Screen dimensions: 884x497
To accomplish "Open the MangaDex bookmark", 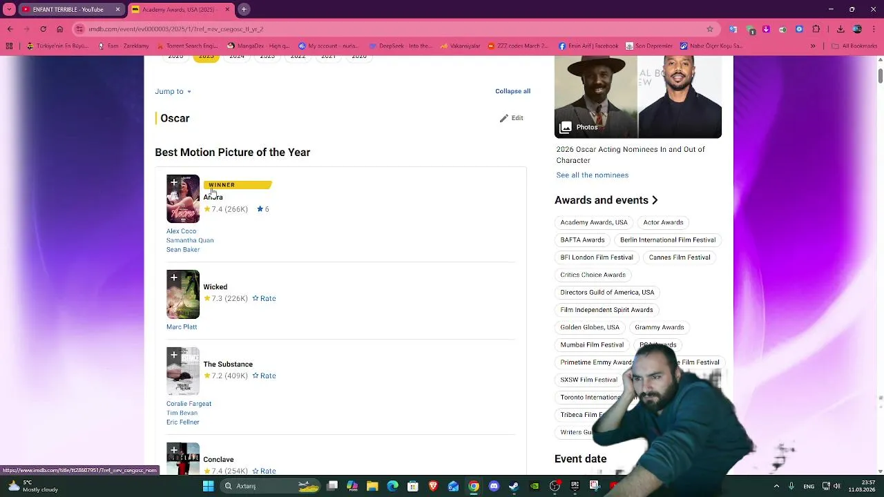I will click(258, 46).
